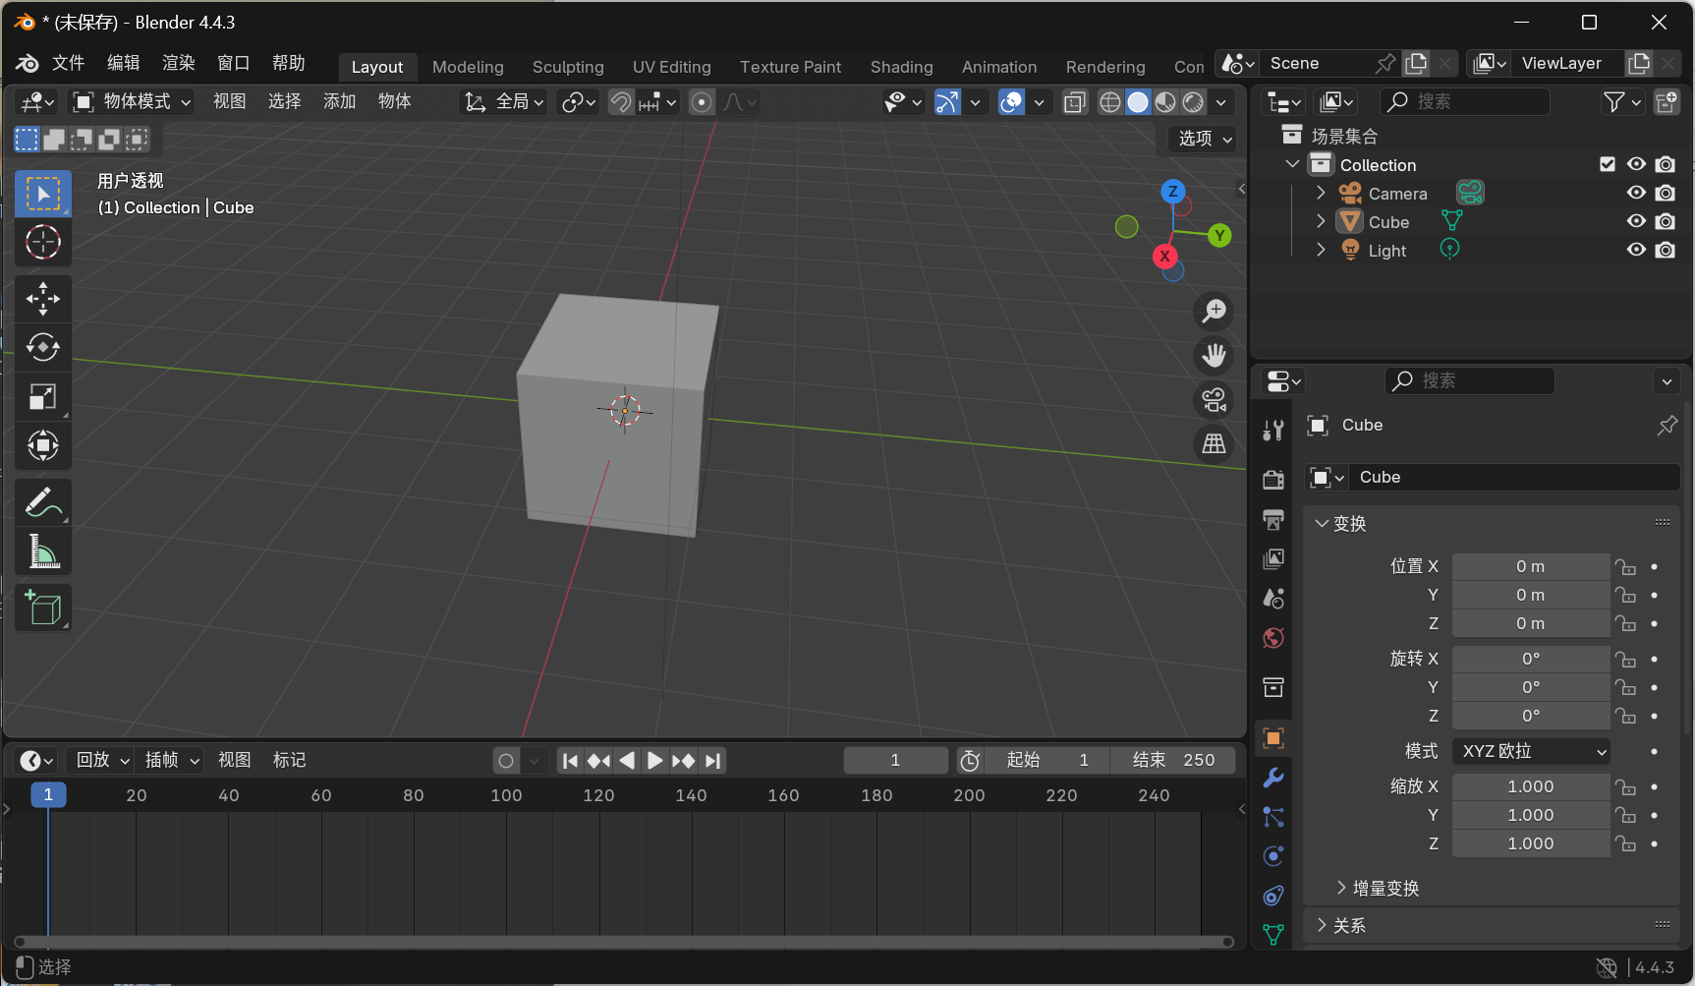Lock the location X lock icon
The image size is (1695, 986).
click(x=1626, y=567)
